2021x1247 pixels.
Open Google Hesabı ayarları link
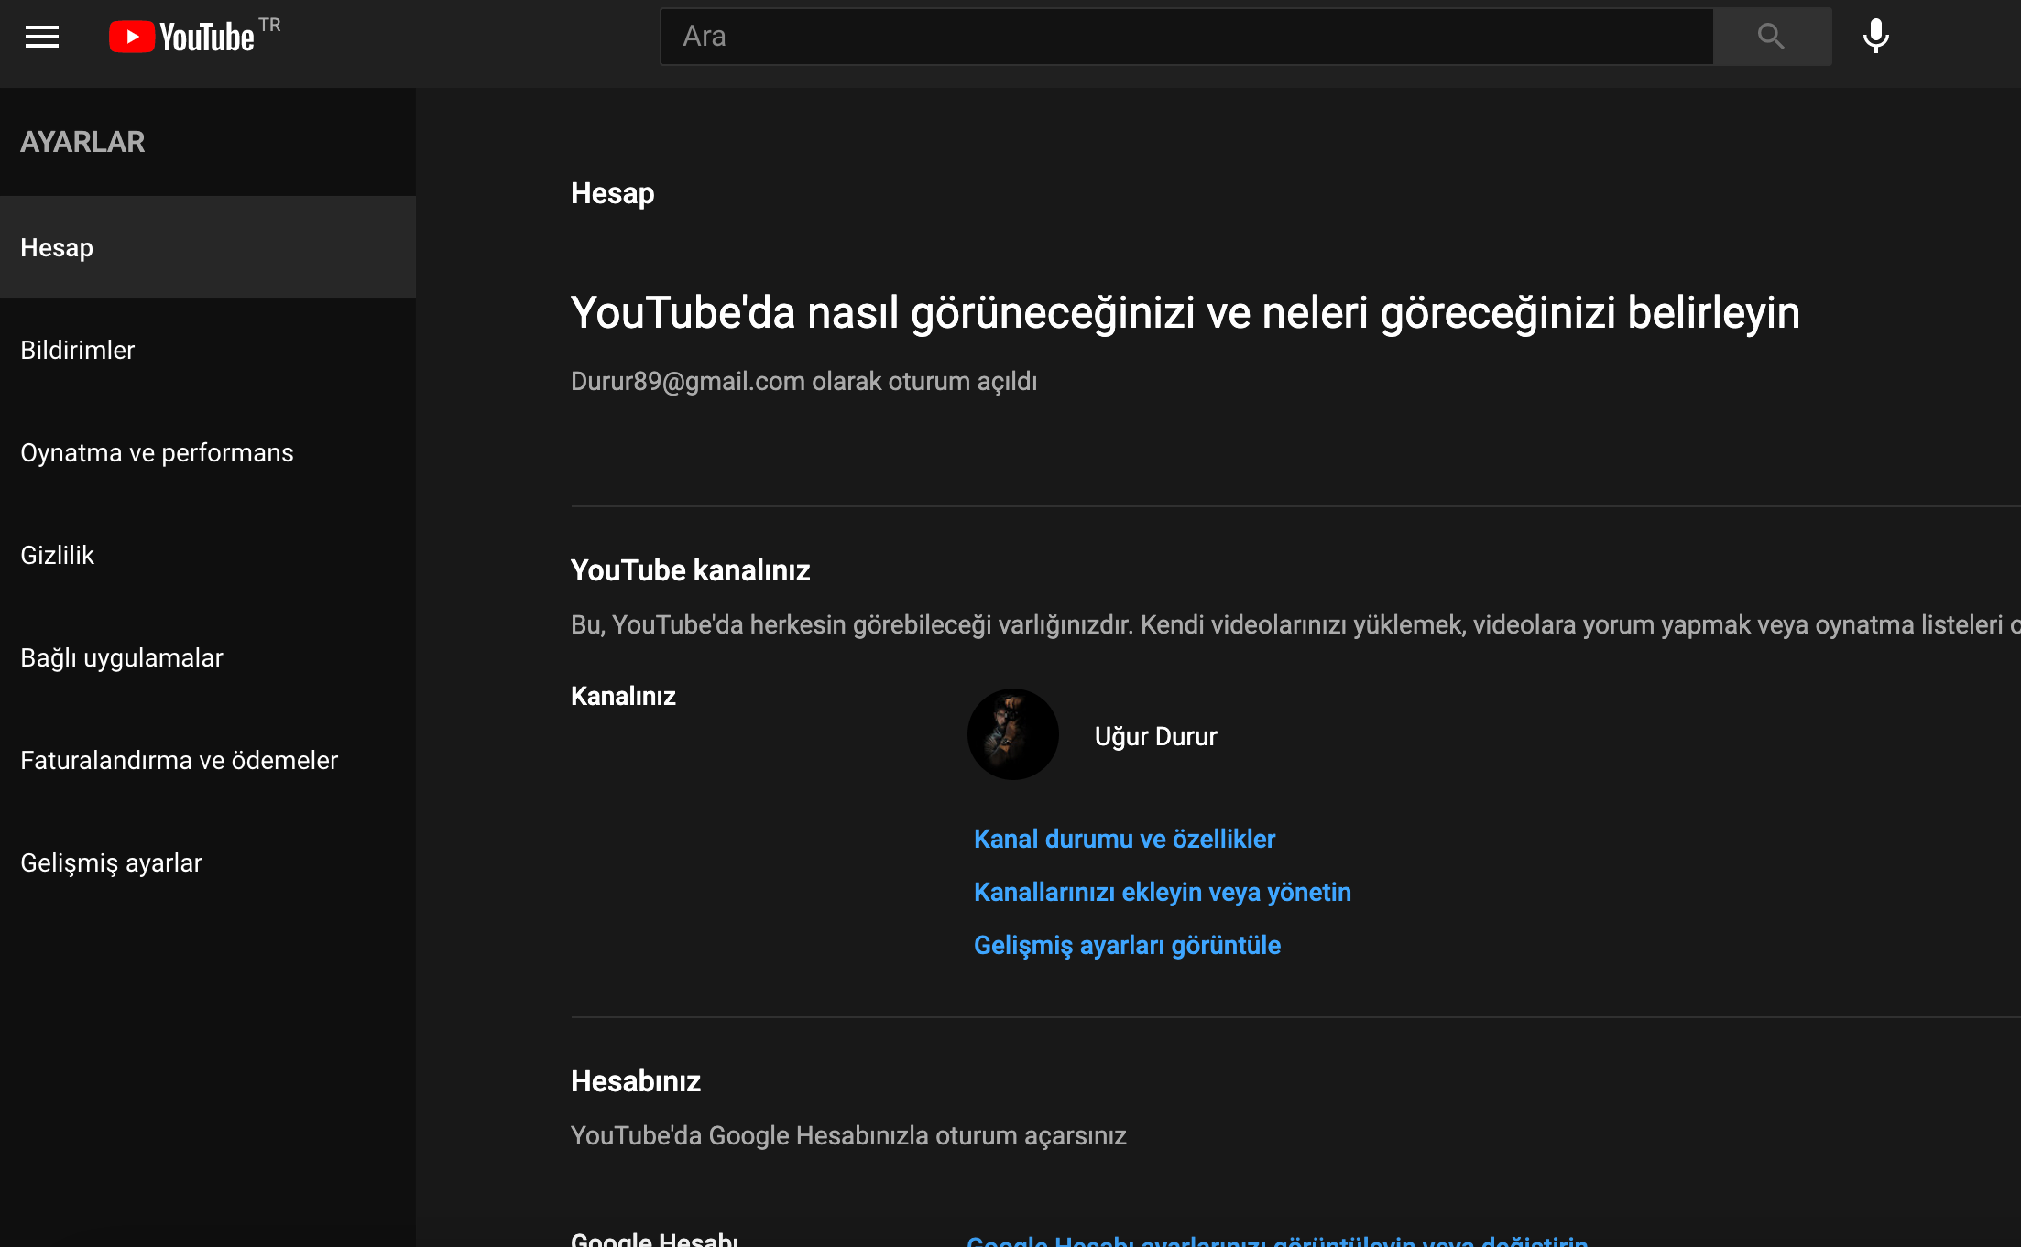[x=1276, y=1240]
